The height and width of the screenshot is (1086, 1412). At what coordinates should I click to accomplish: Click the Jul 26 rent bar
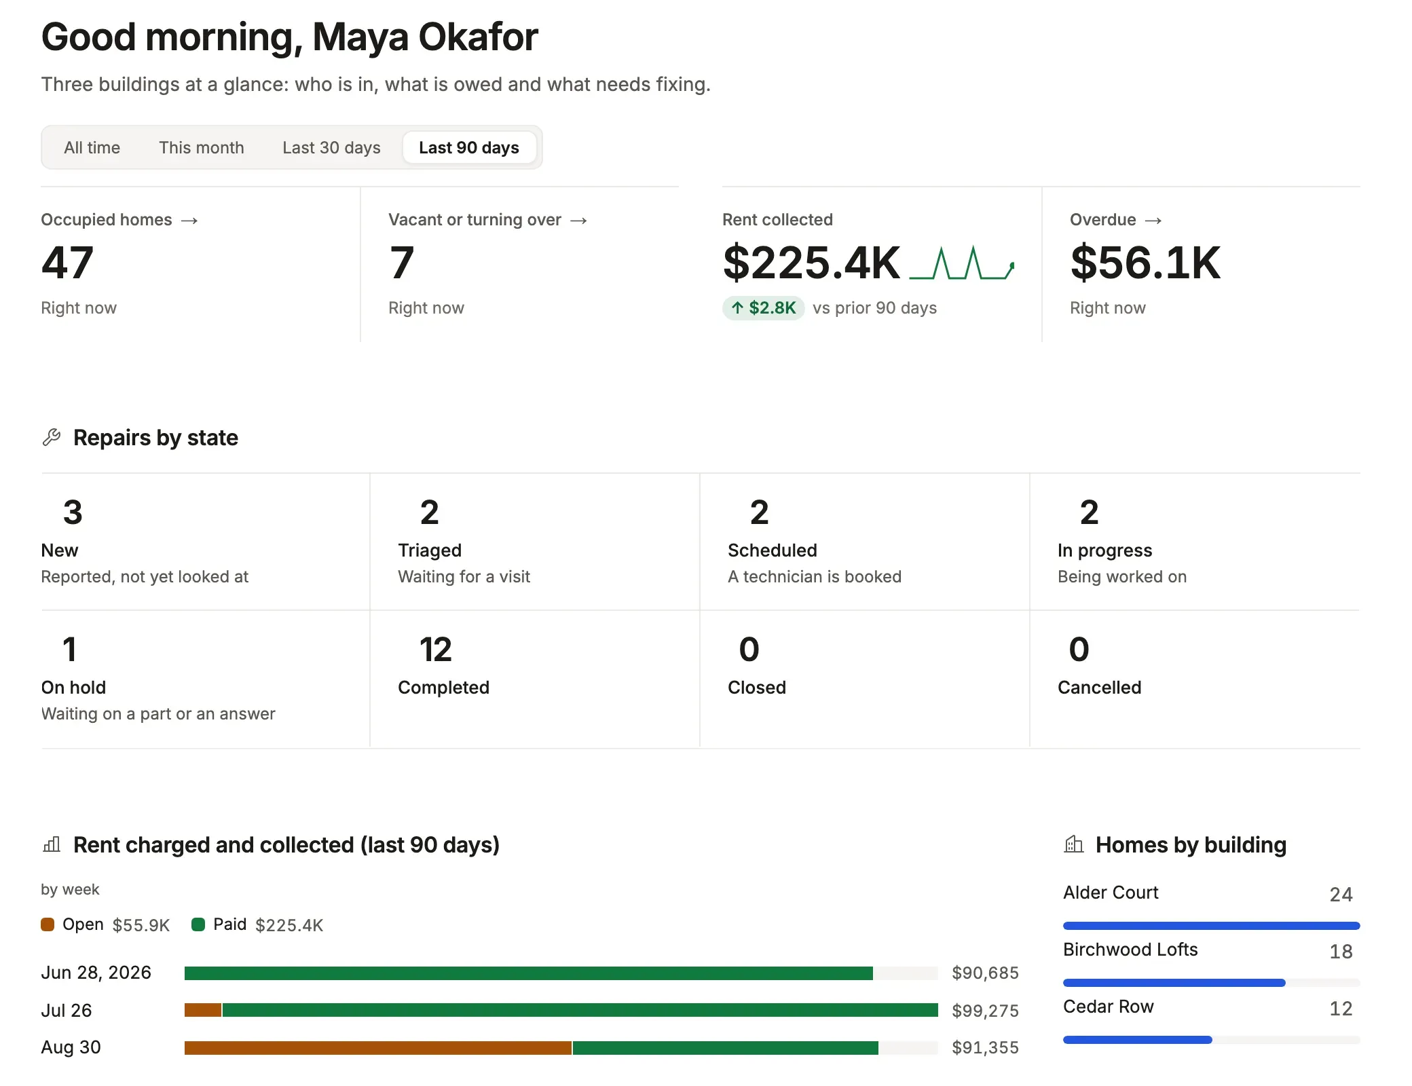click(561, 1010)
